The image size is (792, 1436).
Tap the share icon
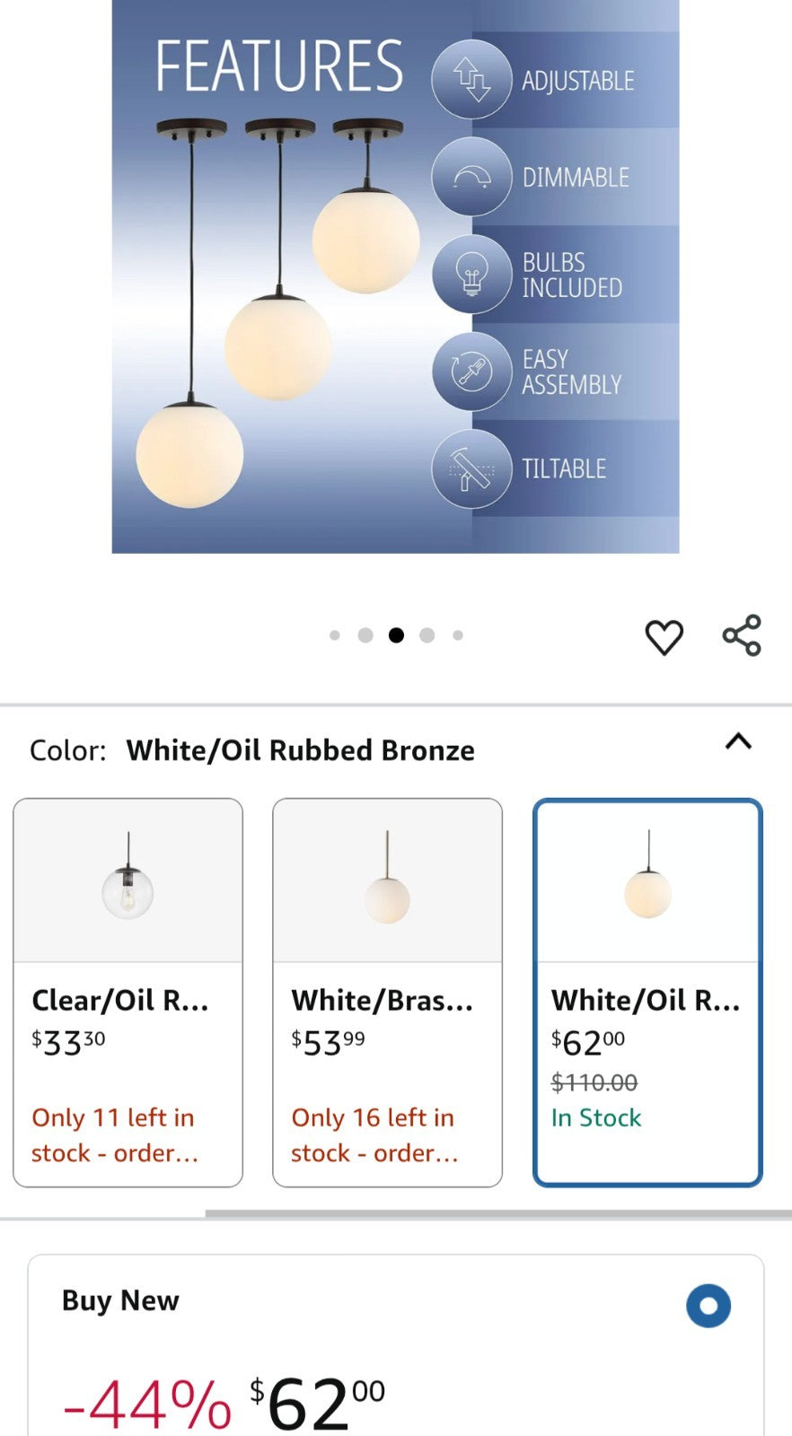click(x=742, y=635)
